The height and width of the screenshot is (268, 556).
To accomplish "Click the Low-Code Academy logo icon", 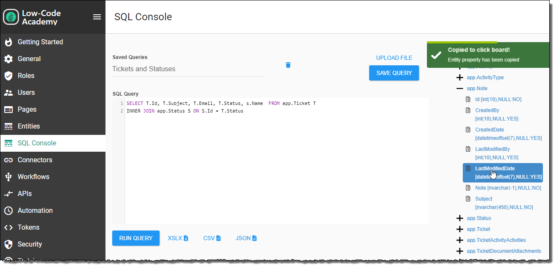I will coord(11,17).
